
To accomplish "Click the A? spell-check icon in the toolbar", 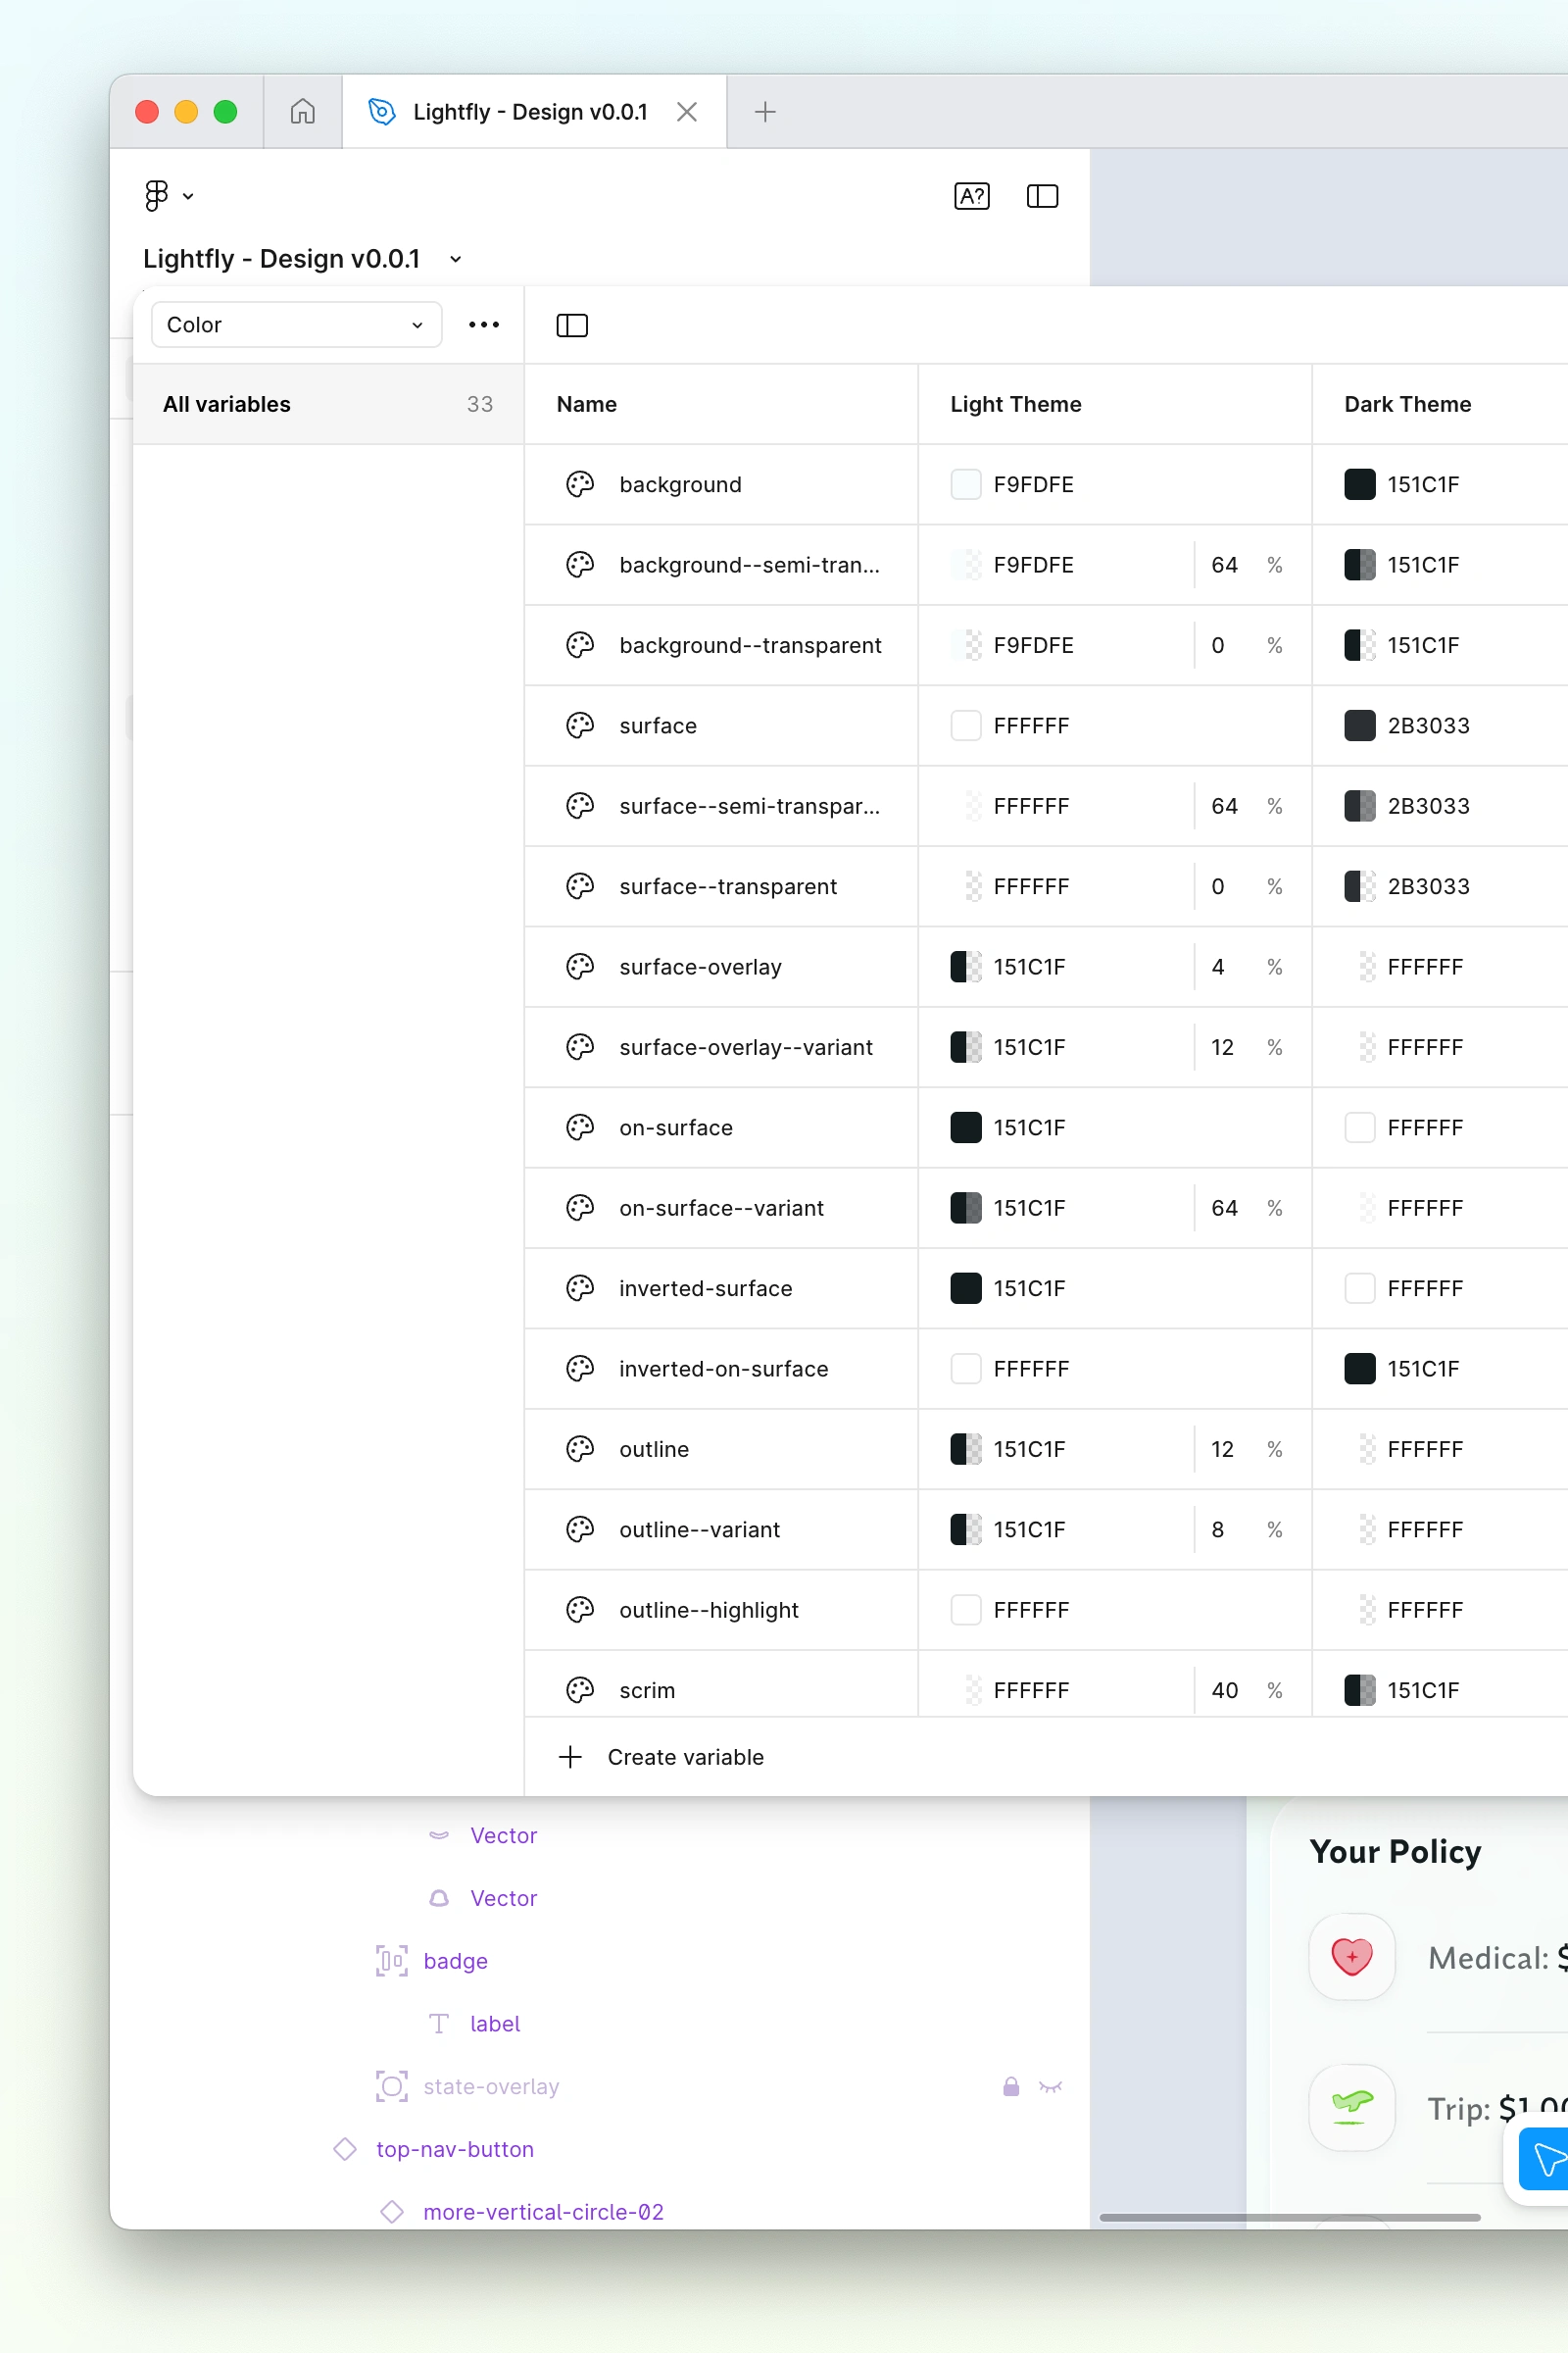I will tap(971, 196).
